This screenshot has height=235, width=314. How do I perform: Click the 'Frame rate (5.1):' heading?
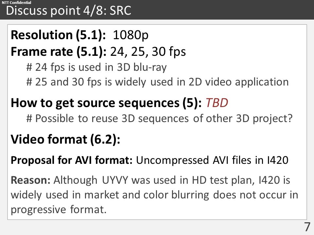[59, 52]
